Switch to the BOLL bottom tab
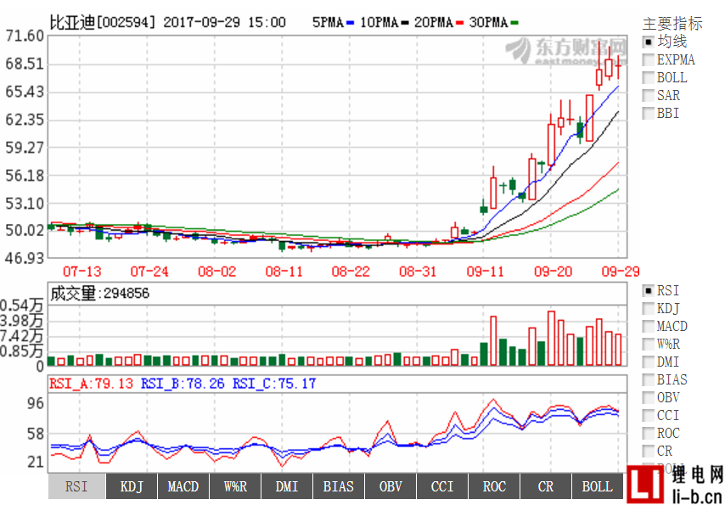 [x=598, y=486]
